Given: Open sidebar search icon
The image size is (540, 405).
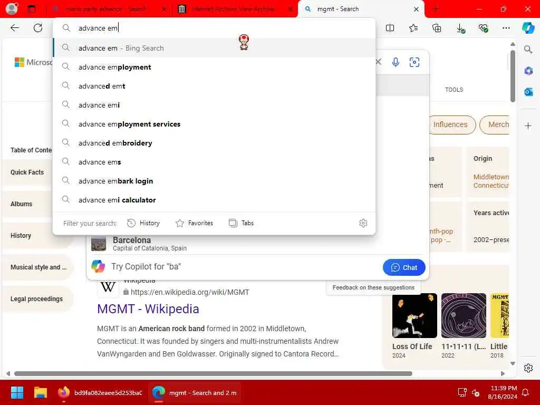Looking at the screenshot, I should (528, 50).
